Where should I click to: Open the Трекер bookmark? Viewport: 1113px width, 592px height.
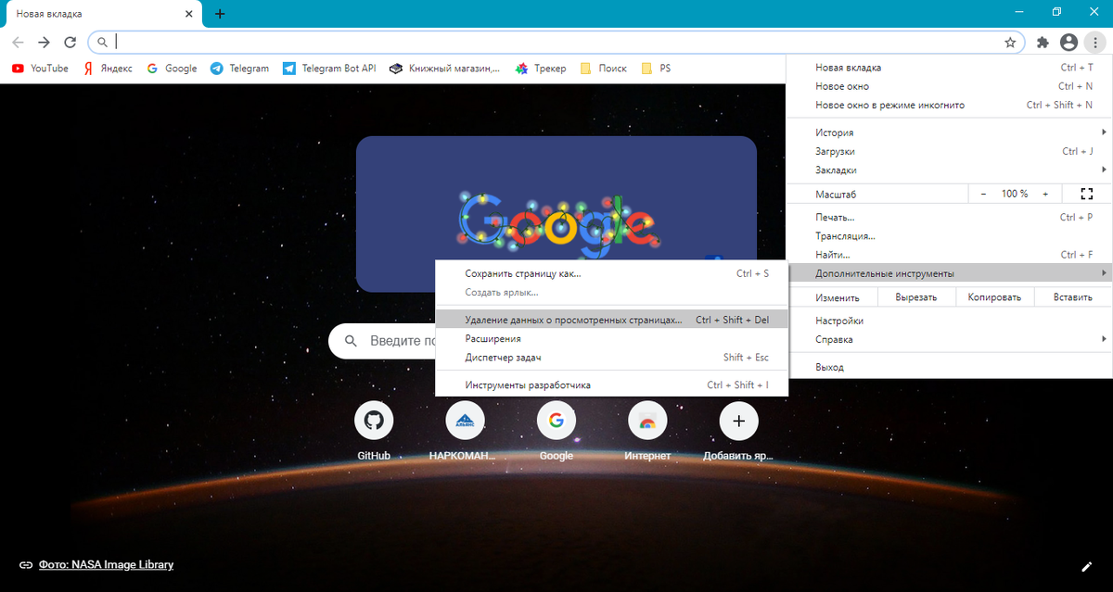pos(541,69)
